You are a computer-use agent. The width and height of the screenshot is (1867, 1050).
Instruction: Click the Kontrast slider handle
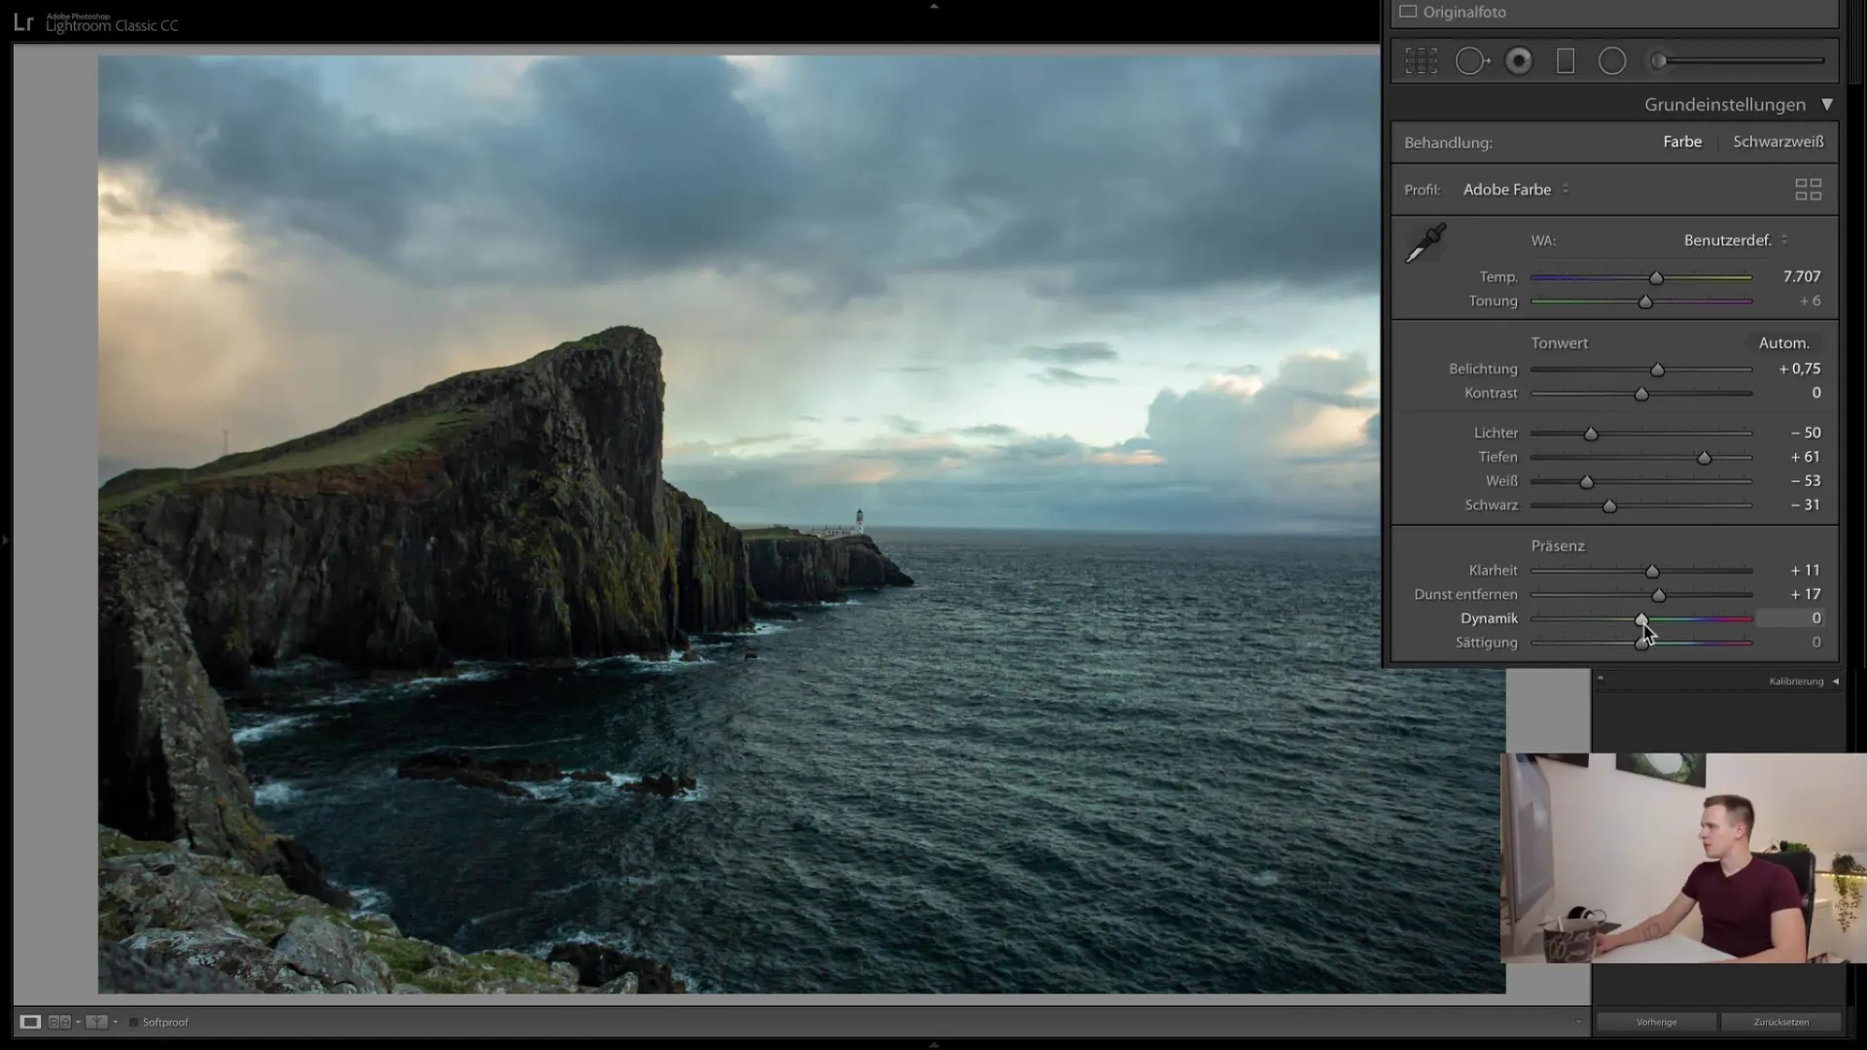1641,395
